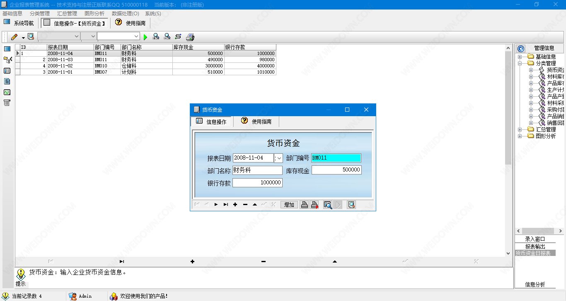Click the up-triangle edit record icon in dialog

point(254,205)
